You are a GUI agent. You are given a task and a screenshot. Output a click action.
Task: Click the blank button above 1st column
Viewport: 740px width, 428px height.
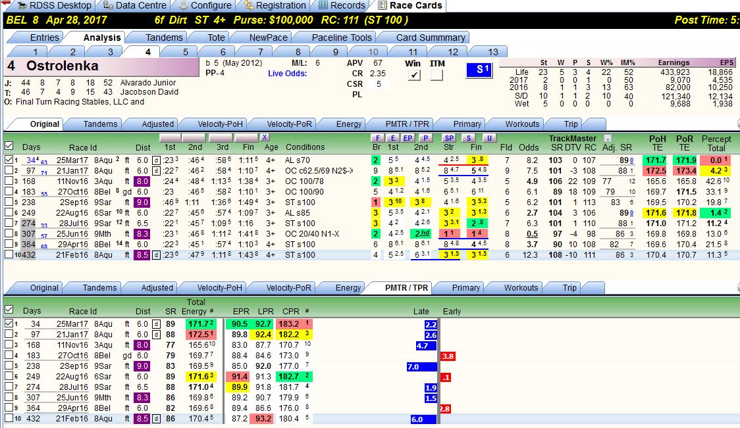coord(171,137)
